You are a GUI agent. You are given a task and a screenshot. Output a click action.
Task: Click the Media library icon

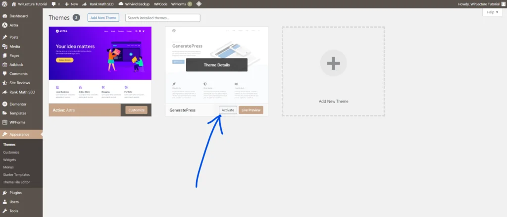click(5, 47)
